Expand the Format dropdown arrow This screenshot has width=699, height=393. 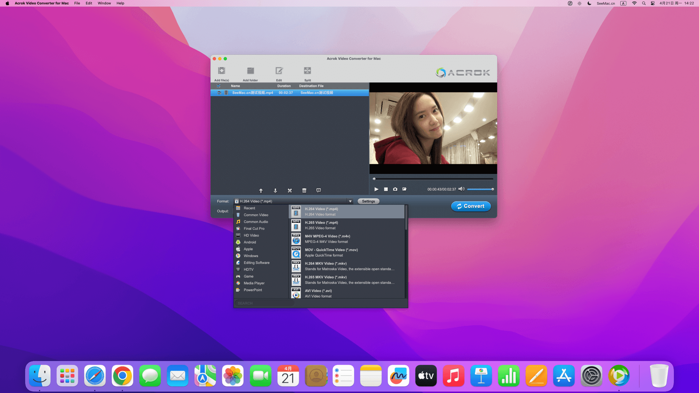[350, 201]
